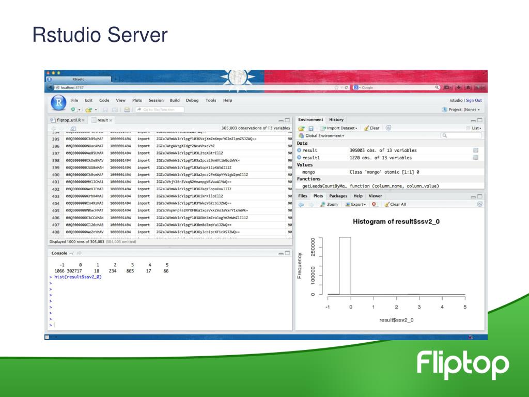Switch to the Packages tab
This screenshot has width=529, height=397.
tap(338, 196)
